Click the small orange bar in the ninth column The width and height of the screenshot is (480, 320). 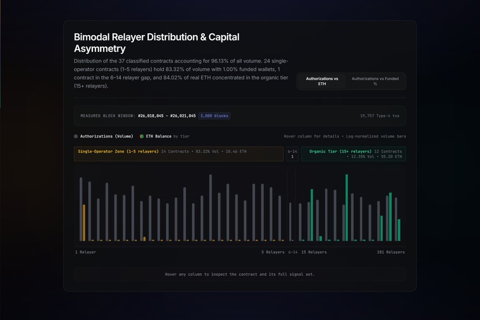[145, 239]
